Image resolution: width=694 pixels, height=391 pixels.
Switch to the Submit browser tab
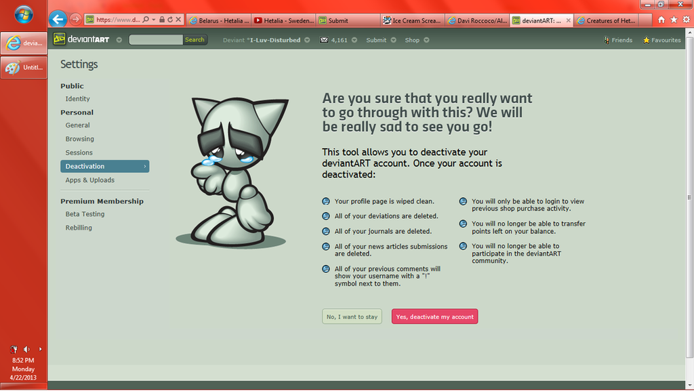[x=348, y=20]
